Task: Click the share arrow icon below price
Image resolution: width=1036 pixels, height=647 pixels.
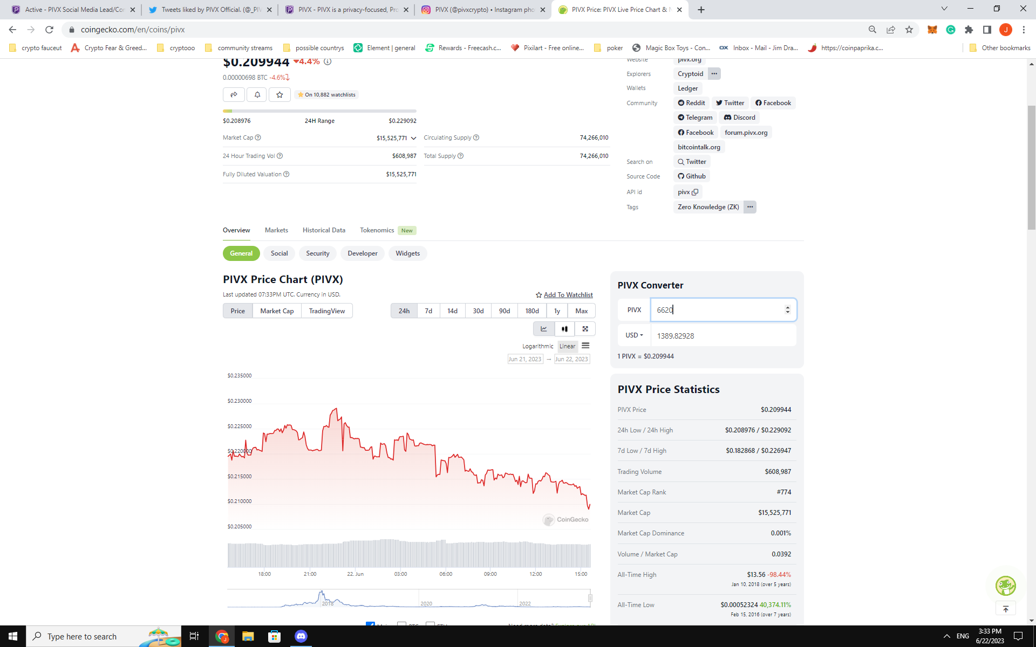Action: point(234,94)
